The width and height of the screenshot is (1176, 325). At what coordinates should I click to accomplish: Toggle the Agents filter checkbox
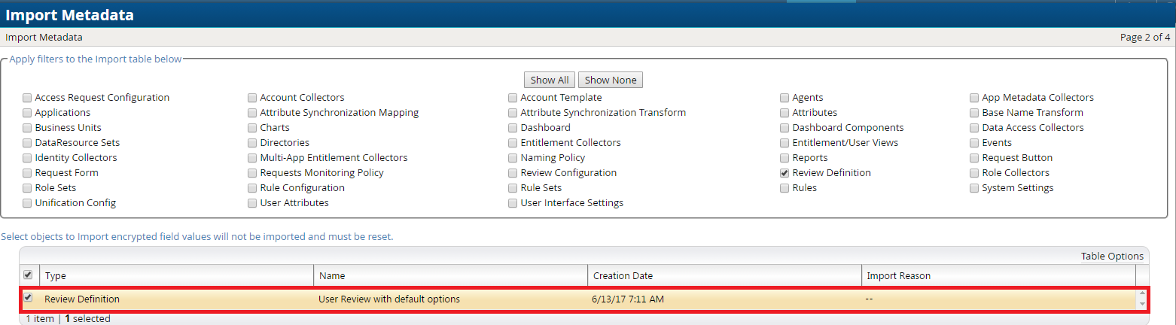point(785,98)
